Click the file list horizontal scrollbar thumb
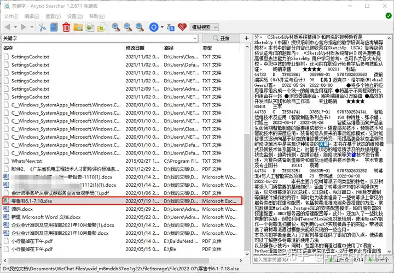394x273 pixels. pyautogui.click(x=108, y=260)
